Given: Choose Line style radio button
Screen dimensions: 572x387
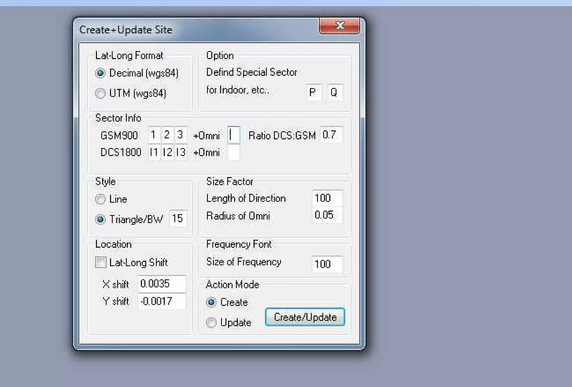Looking at the screenshot, I should click(100, 199).
